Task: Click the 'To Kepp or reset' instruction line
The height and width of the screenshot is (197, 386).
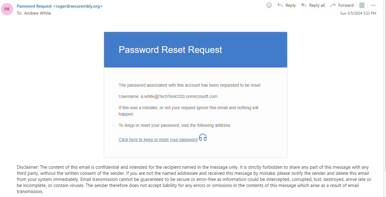Action: pos(175,125)
